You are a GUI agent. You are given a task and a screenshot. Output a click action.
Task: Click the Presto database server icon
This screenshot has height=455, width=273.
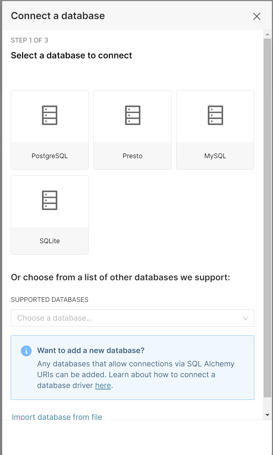(132, 115)
